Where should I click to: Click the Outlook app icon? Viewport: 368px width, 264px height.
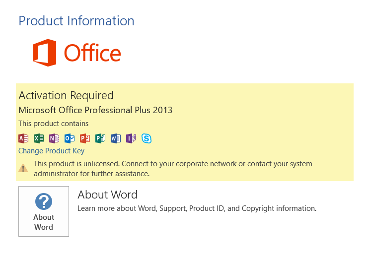[x=70, y=138]
